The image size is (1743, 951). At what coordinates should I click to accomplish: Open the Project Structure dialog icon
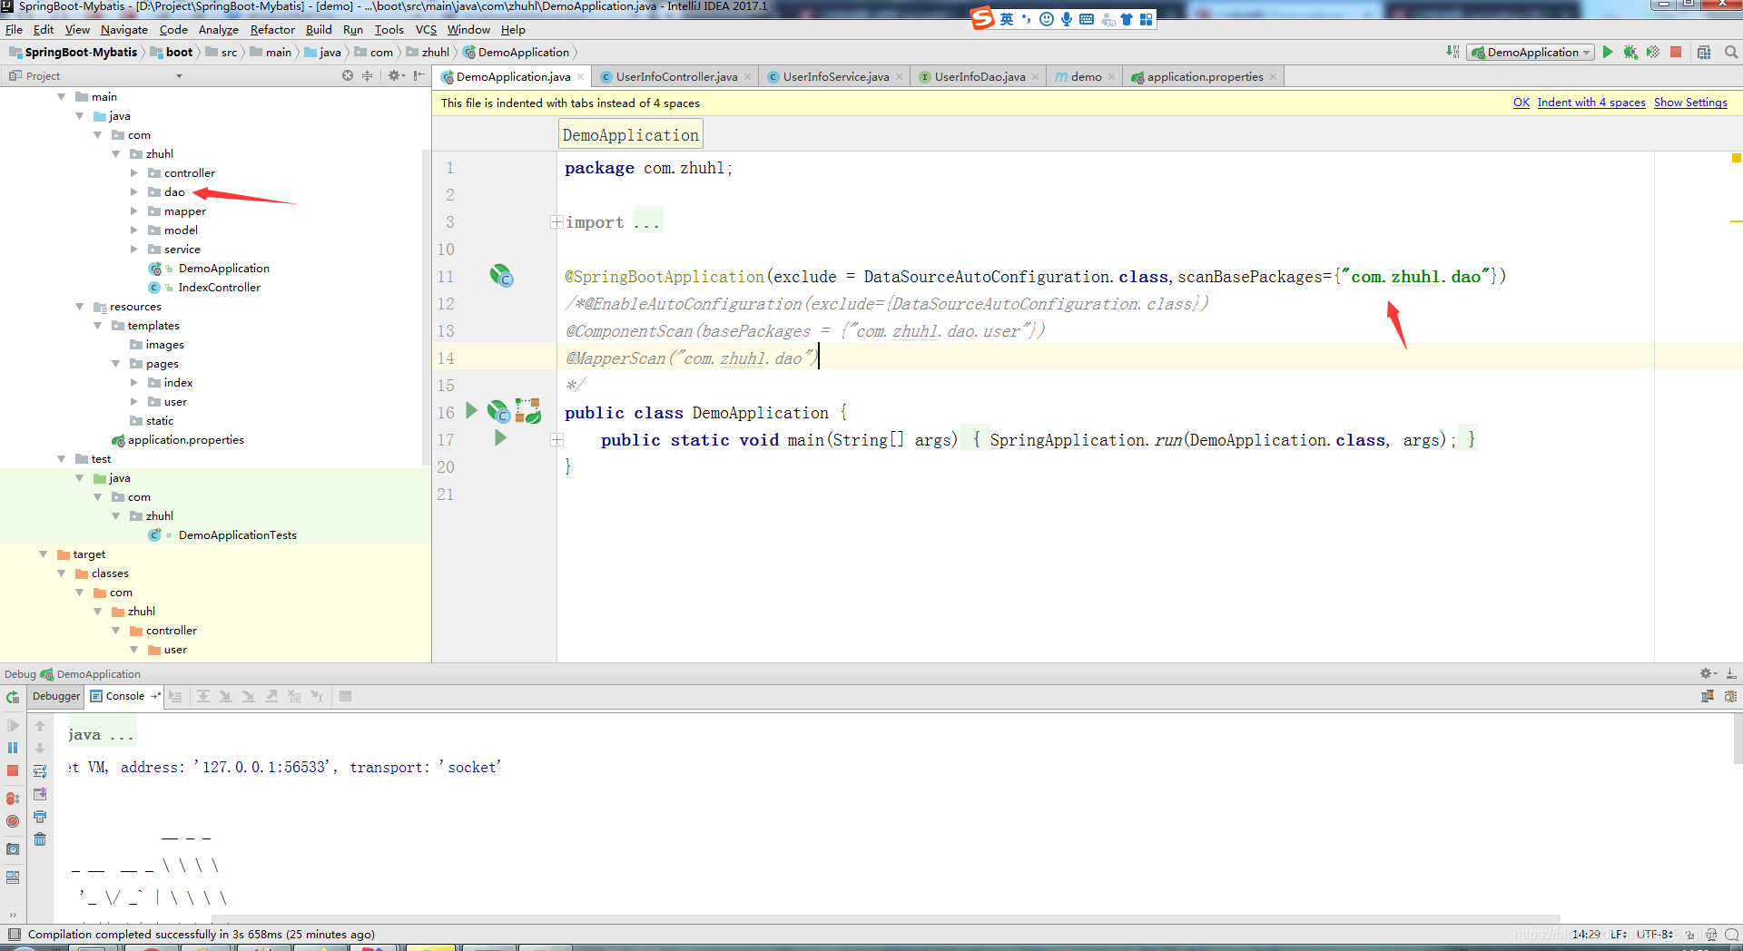pos(1704,53)
